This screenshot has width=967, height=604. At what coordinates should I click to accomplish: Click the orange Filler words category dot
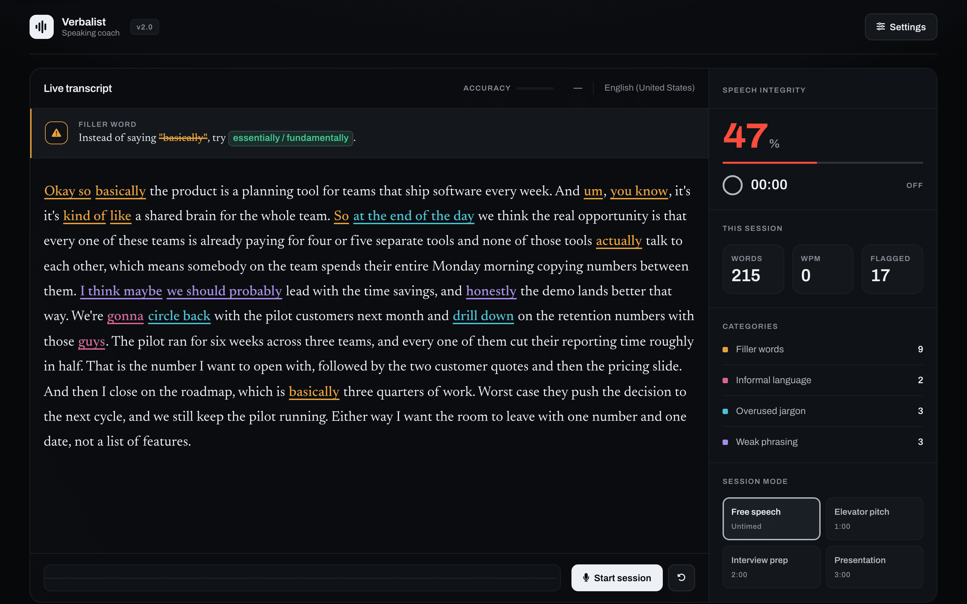(x=725, y=350)
